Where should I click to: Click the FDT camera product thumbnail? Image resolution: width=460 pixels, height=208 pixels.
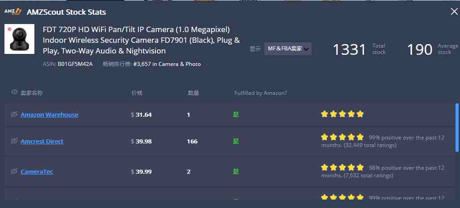[x=19, y=39]
